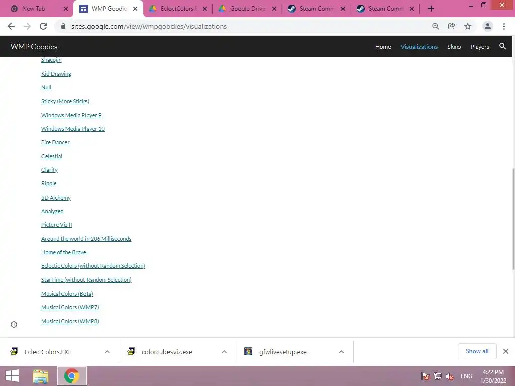Screen dimensions: 515x386
Task: Expand options for gfwlivesetup.exe download
Action: pyautogui.click(x=341, y=352)
